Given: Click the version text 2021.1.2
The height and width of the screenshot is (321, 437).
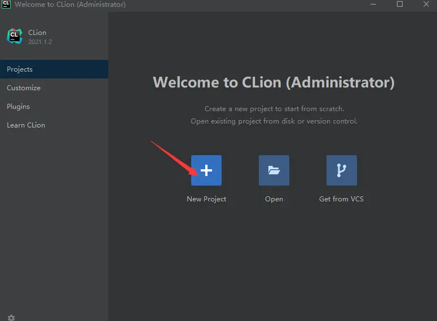Looking at the screenshot, I should [x=40, y=42].
